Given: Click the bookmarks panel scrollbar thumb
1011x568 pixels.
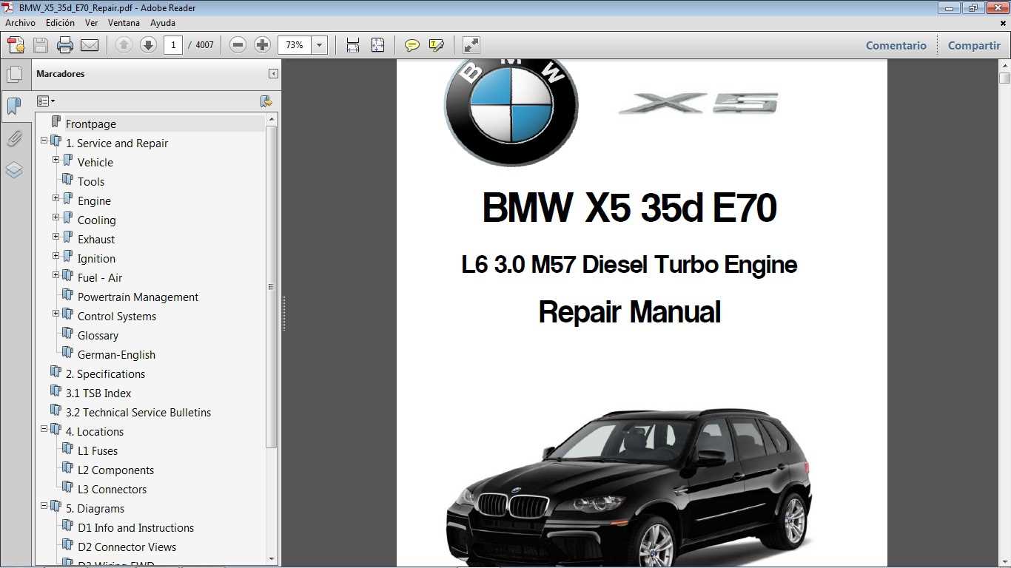Looking at the screenshot, I should [272, 287].
